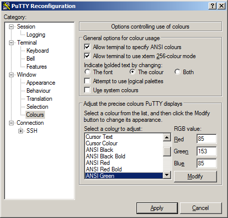Open the Logging category
Viewport: 228px width, 218px height.
point(36,35)
